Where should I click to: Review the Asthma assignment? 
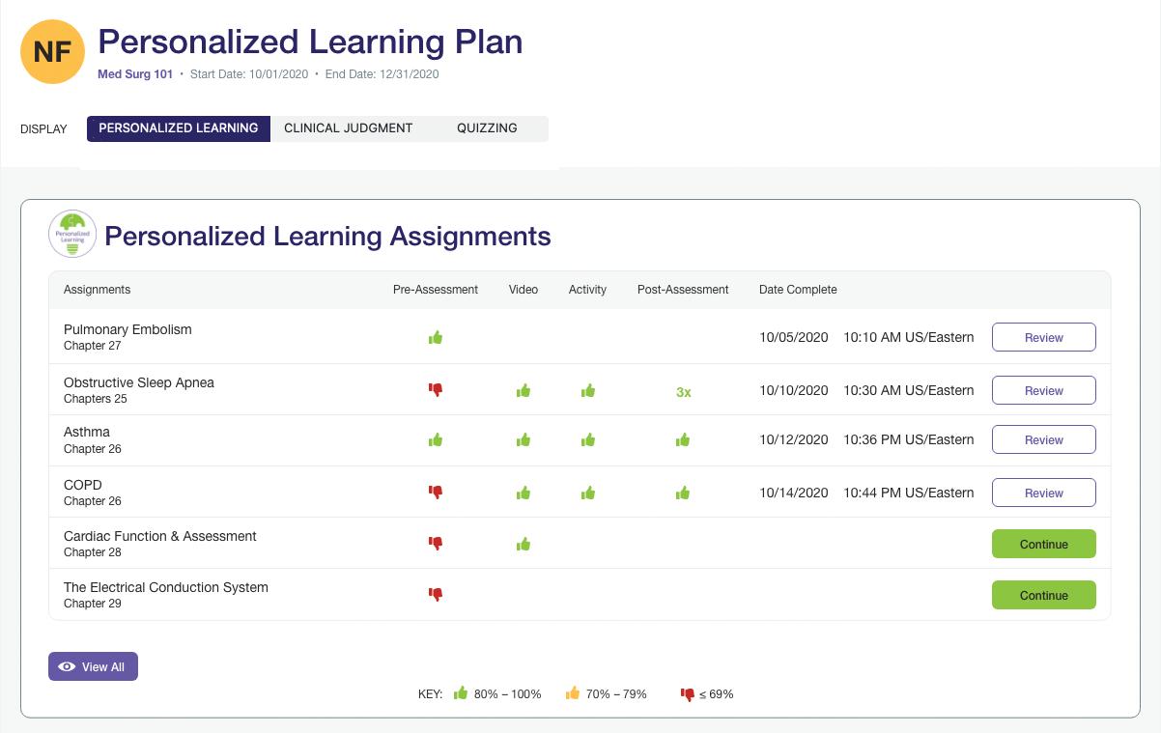[x=1043, y=440]
